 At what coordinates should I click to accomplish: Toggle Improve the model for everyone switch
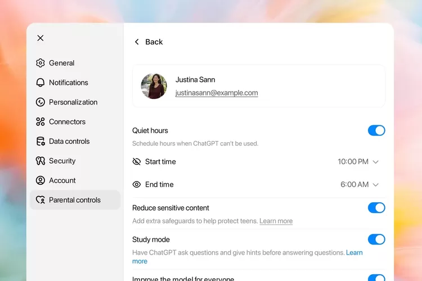click(376, 278)
